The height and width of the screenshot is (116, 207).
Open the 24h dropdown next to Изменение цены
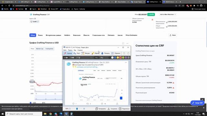click(150, 62)
